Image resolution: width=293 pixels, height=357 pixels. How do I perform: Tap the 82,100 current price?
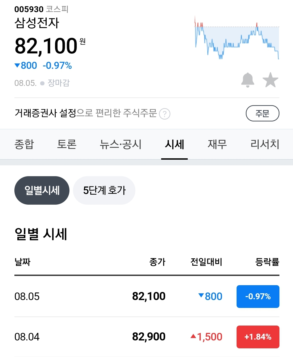coord(46,46)
